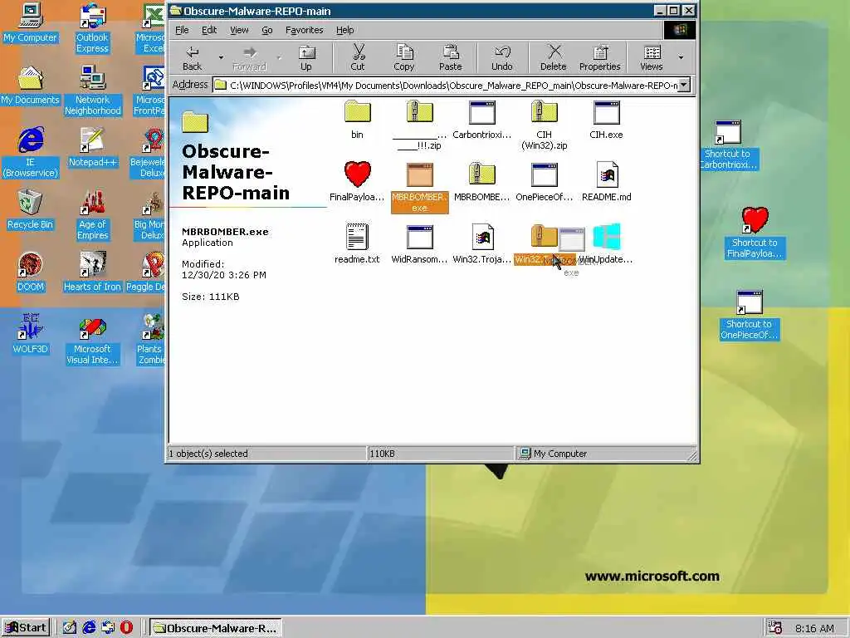Click Internet Explorer quick launch icon
The width and height of the screenshot is (850, 638).
[89, 628]
